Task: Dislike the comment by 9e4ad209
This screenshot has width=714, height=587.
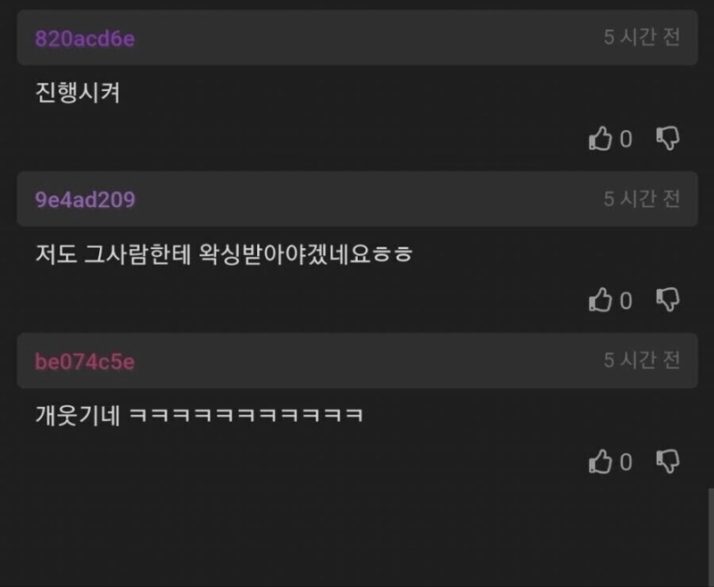Action: click(668, 300)
